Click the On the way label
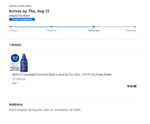 (94, 30)
